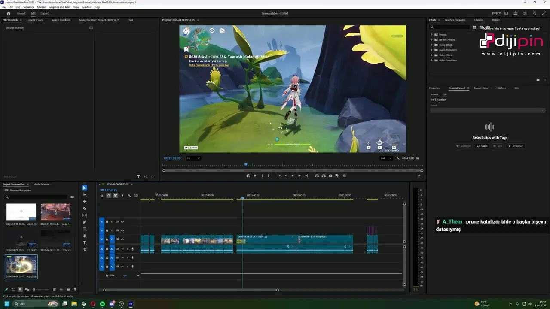The width and height of the screenshot is (550, 309).
Task: Click the timeline horizontal zoom scrollbar
Action: tap(191, 290)
